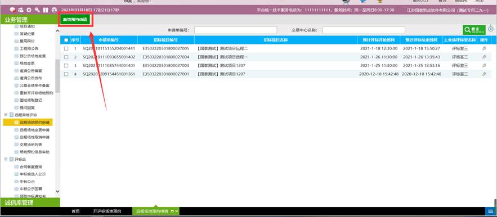
Task: Click end time 2021-1-25 12:53:16
Action: [x=422, y=66]
